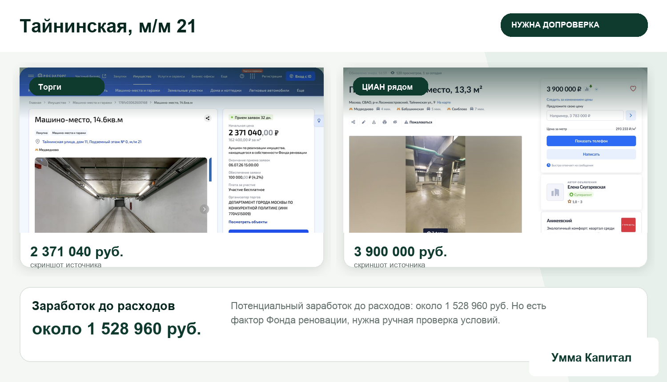Screen dimensions: 667x382
Task: Open the Еще category after Легковые автомобили
Action: pos(301,90)
